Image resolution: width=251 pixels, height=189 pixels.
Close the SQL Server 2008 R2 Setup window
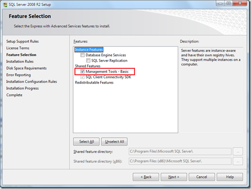240,3
